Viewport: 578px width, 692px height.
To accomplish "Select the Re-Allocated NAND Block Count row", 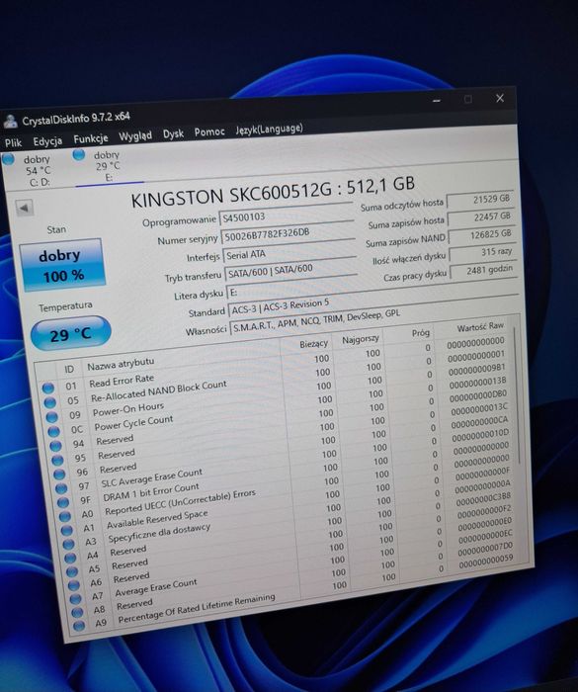I will pyautogui.click(x=277, y=381).
